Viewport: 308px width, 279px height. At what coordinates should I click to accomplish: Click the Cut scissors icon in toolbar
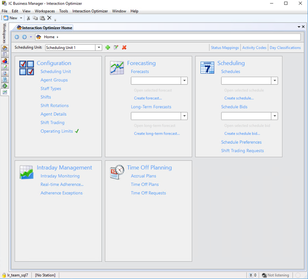click(28, 18)
